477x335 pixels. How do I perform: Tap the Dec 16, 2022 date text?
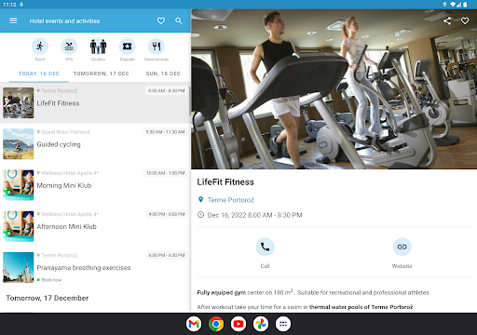click(254, 215)
